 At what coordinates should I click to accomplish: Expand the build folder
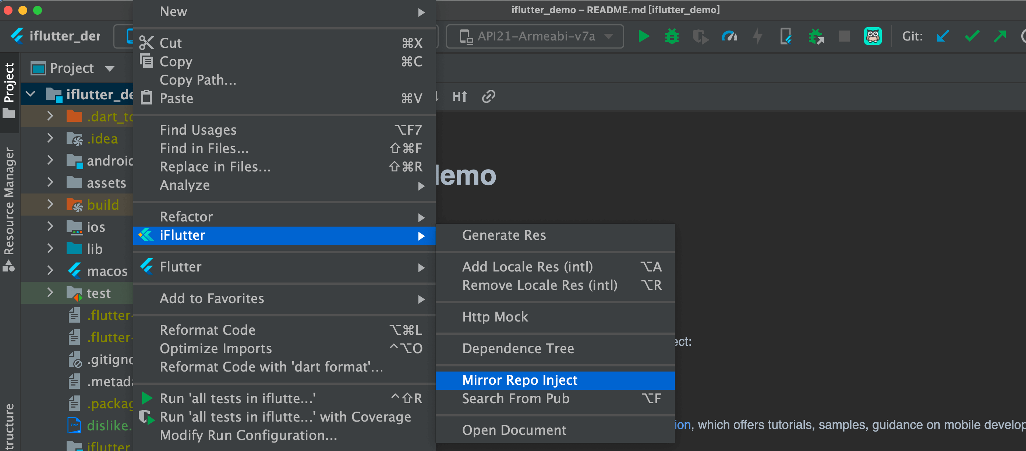tap(50, 204)
